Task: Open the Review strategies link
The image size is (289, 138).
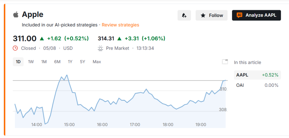Action: [x=120, y=25]
